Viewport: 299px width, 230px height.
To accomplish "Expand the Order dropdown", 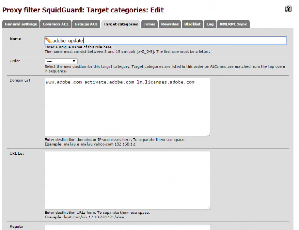I will click(61, 61).
